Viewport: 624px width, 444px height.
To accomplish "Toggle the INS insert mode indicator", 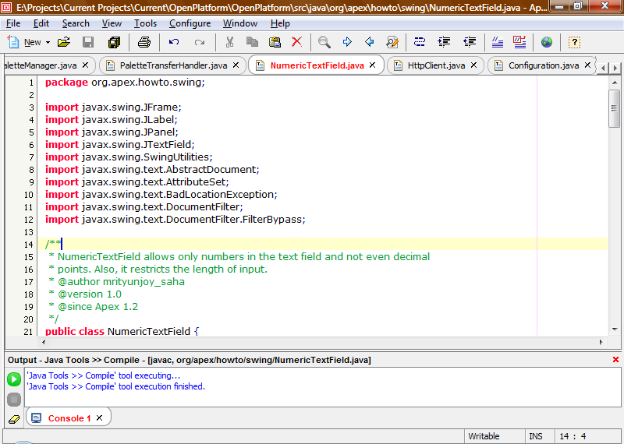I will tap(536, 436).
